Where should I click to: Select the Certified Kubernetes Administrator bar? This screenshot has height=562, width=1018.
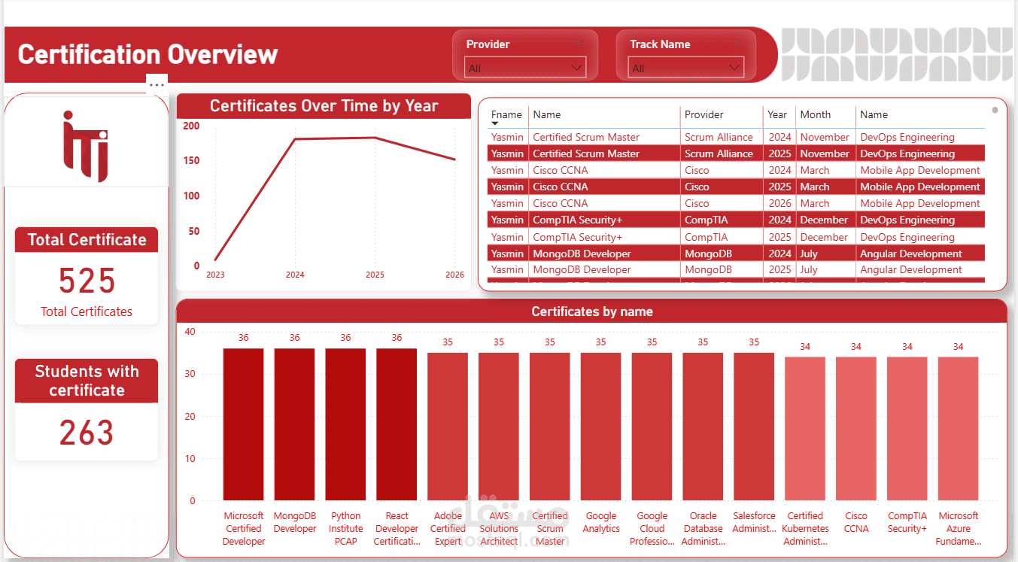click(805, 429)
